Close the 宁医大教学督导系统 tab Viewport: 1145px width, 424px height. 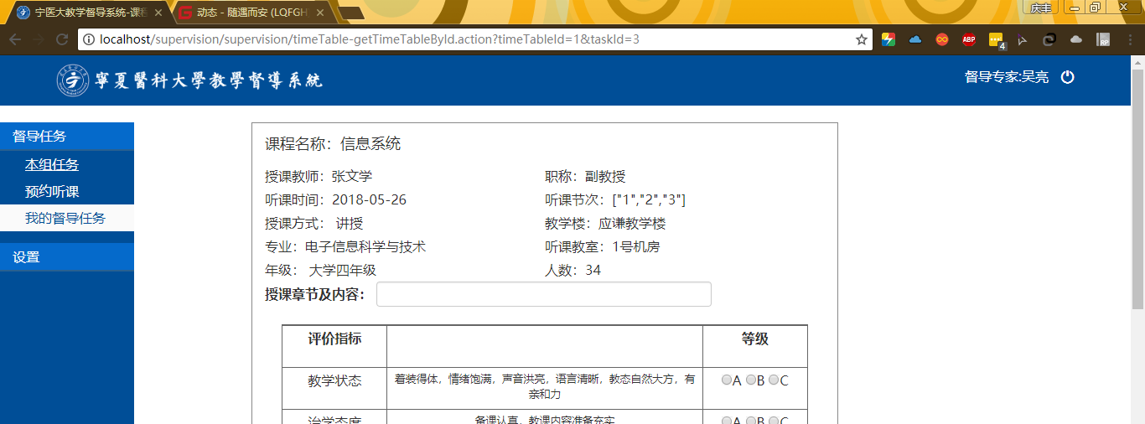[x=157, y=13]
